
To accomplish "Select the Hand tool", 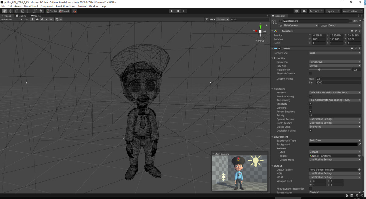I will point(5,11).
